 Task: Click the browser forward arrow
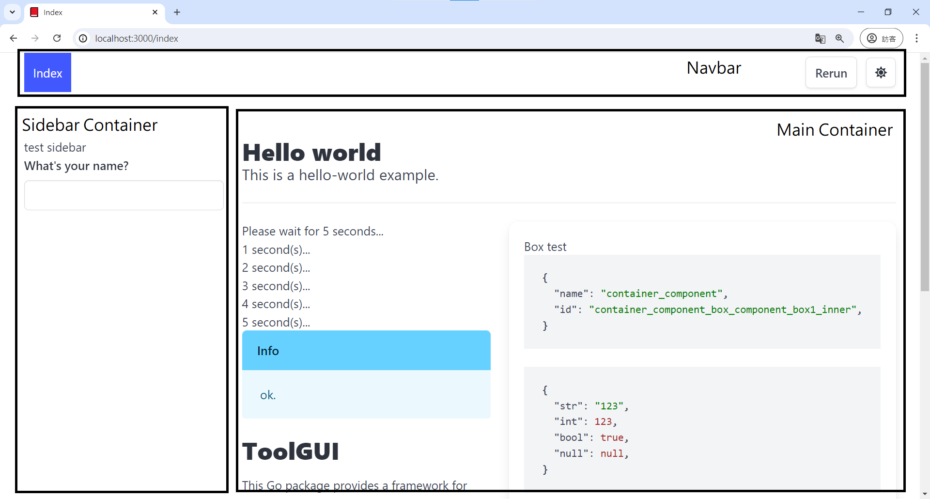pyautogui.click(x=35, y=38)
